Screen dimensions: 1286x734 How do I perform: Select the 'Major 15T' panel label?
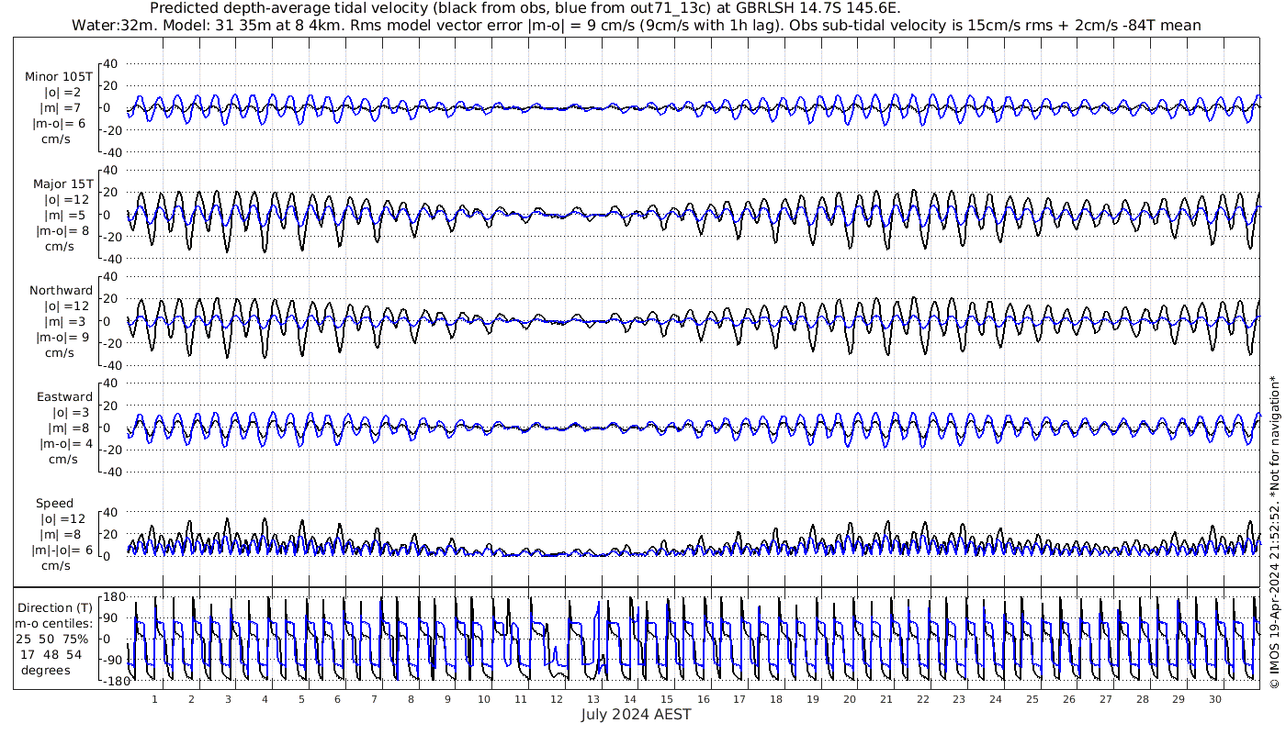[62, 184]
